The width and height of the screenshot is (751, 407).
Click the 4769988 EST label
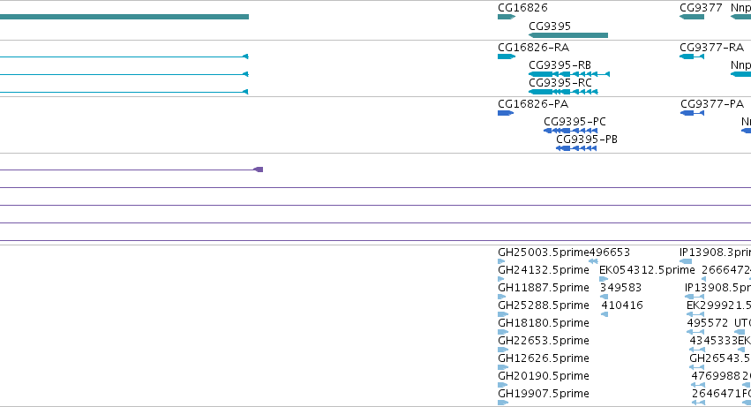[x=716, y=377]
